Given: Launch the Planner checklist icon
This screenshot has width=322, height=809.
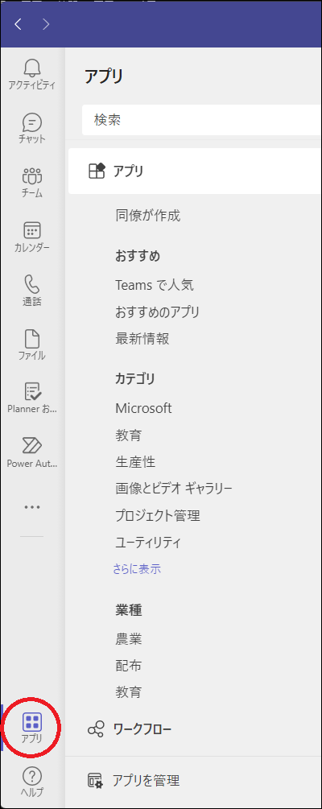Looking at the screenshot, I should point(32,392).
